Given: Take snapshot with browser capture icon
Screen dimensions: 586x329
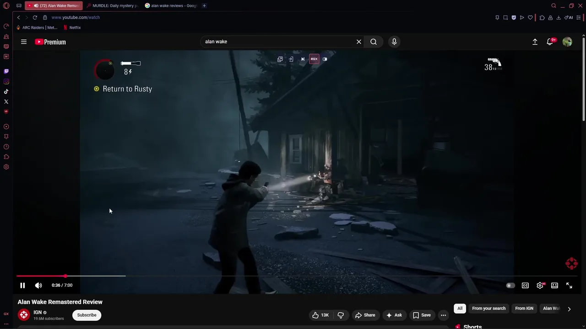Looking at the screenshot, I should [x=505, y=17].
